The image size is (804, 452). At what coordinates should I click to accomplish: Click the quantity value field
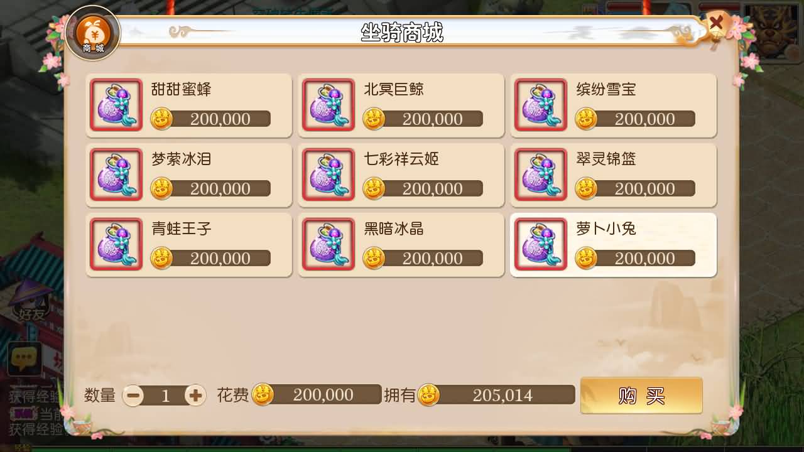pos(165,395)
